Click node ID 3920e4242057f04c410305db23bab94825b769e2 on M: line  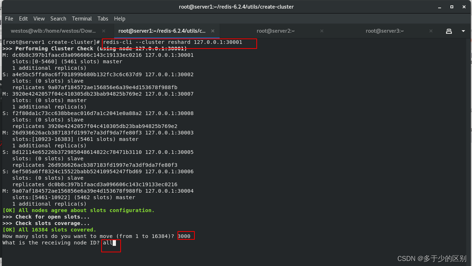click(77, 94)
